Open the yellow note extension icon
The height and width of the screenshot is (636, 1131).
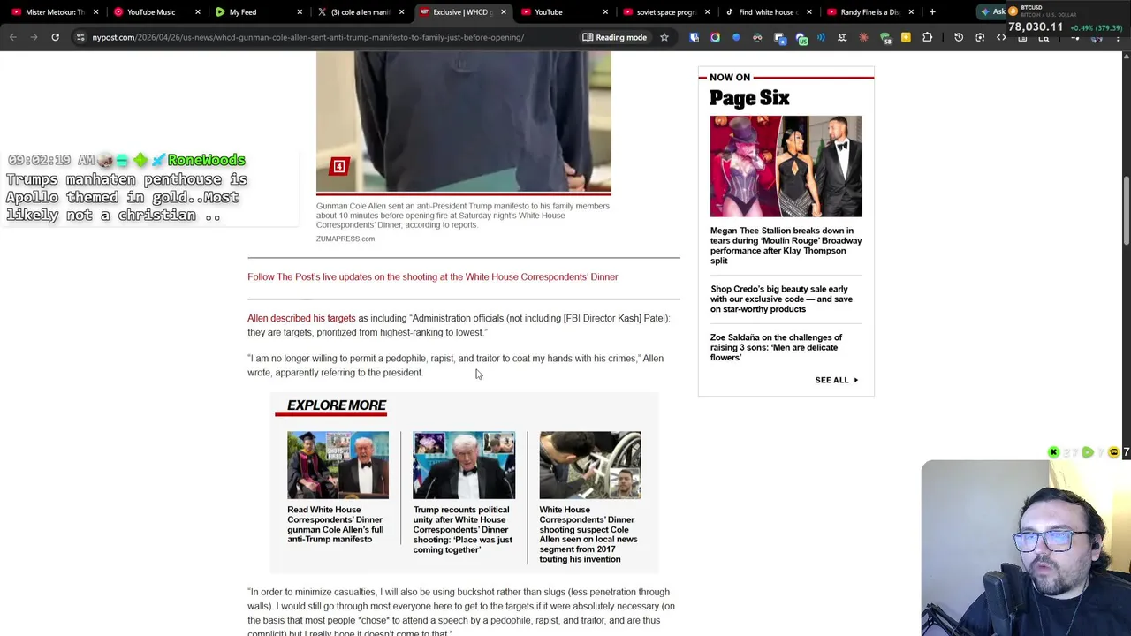pyautogui.click(x=906, y=37)
